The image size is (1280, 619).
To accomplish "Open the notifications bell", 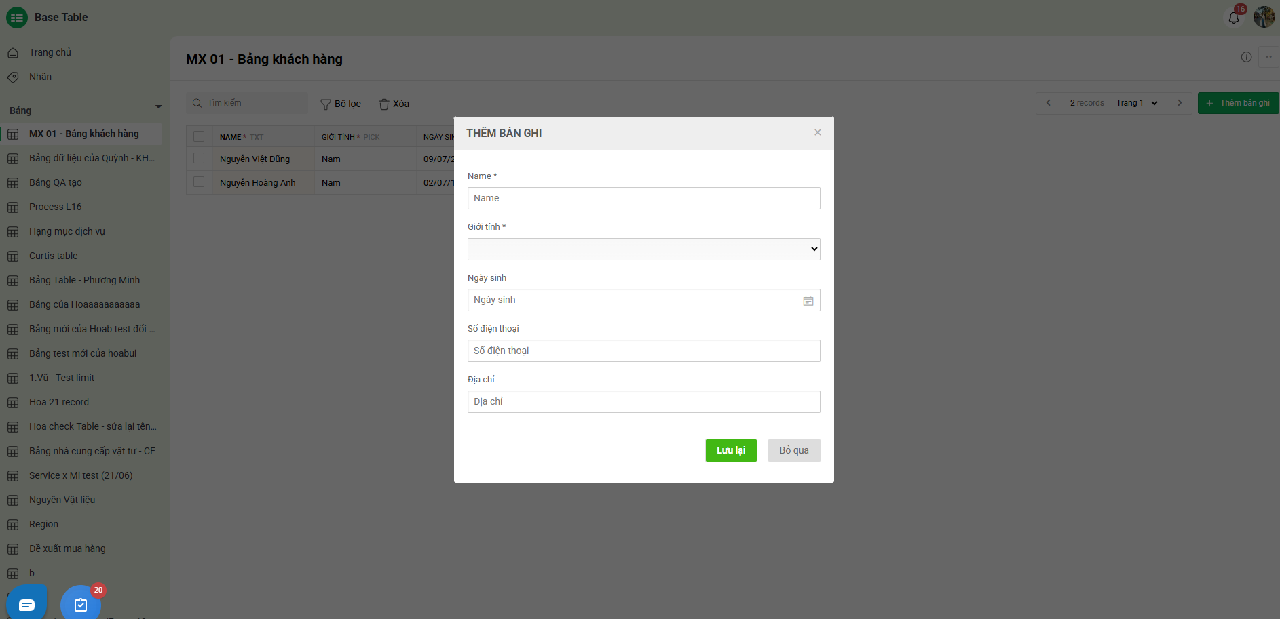I will [x=1234, y=18].
